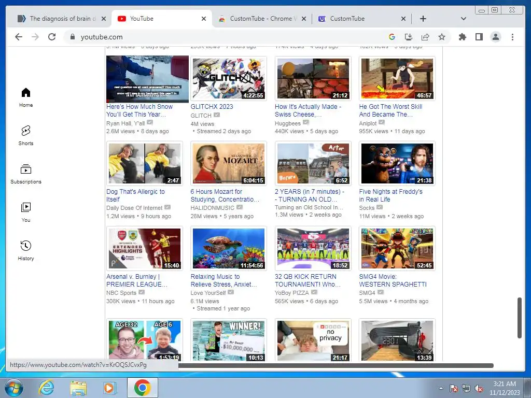The width and height of the screenshot is (531, 398).
Task: Open the Shorts sidebar icon
Action: click(26, 136)
